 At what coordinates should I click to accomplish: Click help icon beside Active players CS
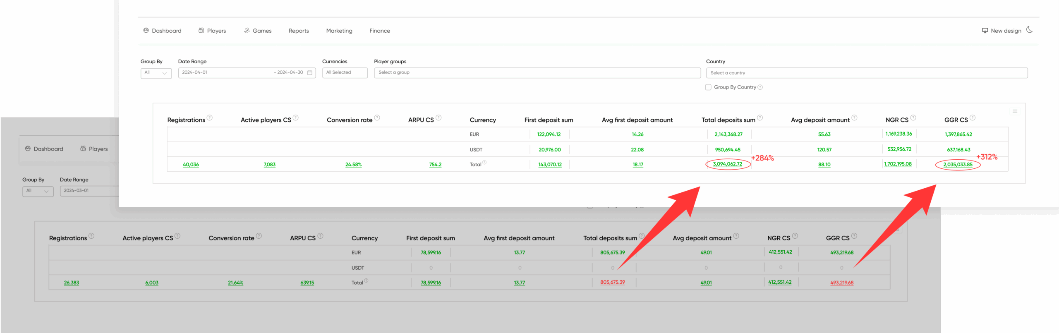[295, 118]
